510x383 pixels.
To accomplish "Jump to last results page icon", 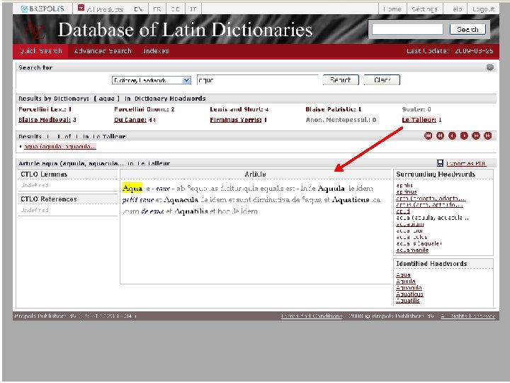I will [487, 135].
